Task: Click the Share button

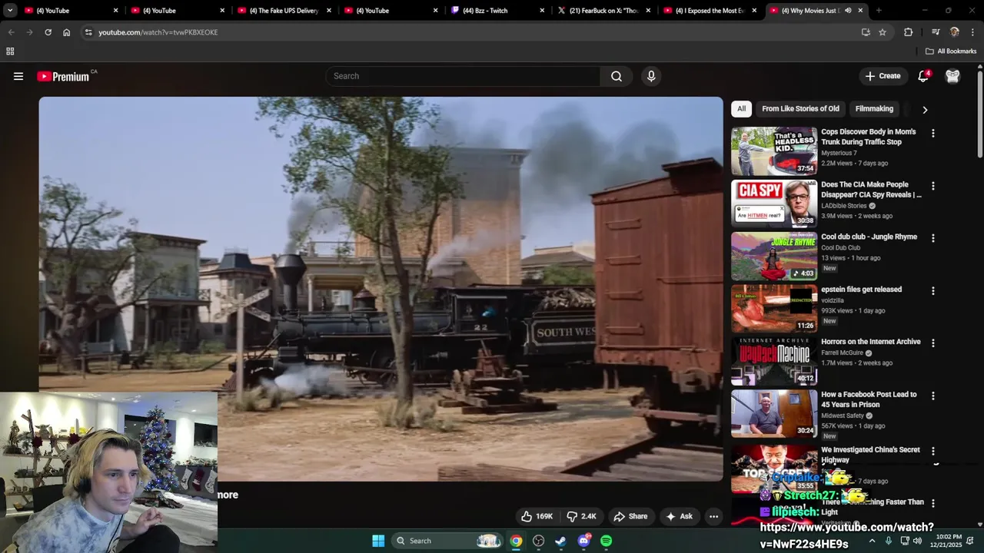Action: (630, 516)
